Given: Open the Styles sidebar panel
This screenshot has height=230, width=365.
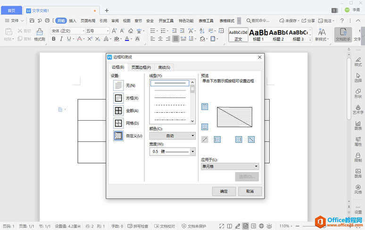Looking at the screenshot, I should tap(358, 62).
